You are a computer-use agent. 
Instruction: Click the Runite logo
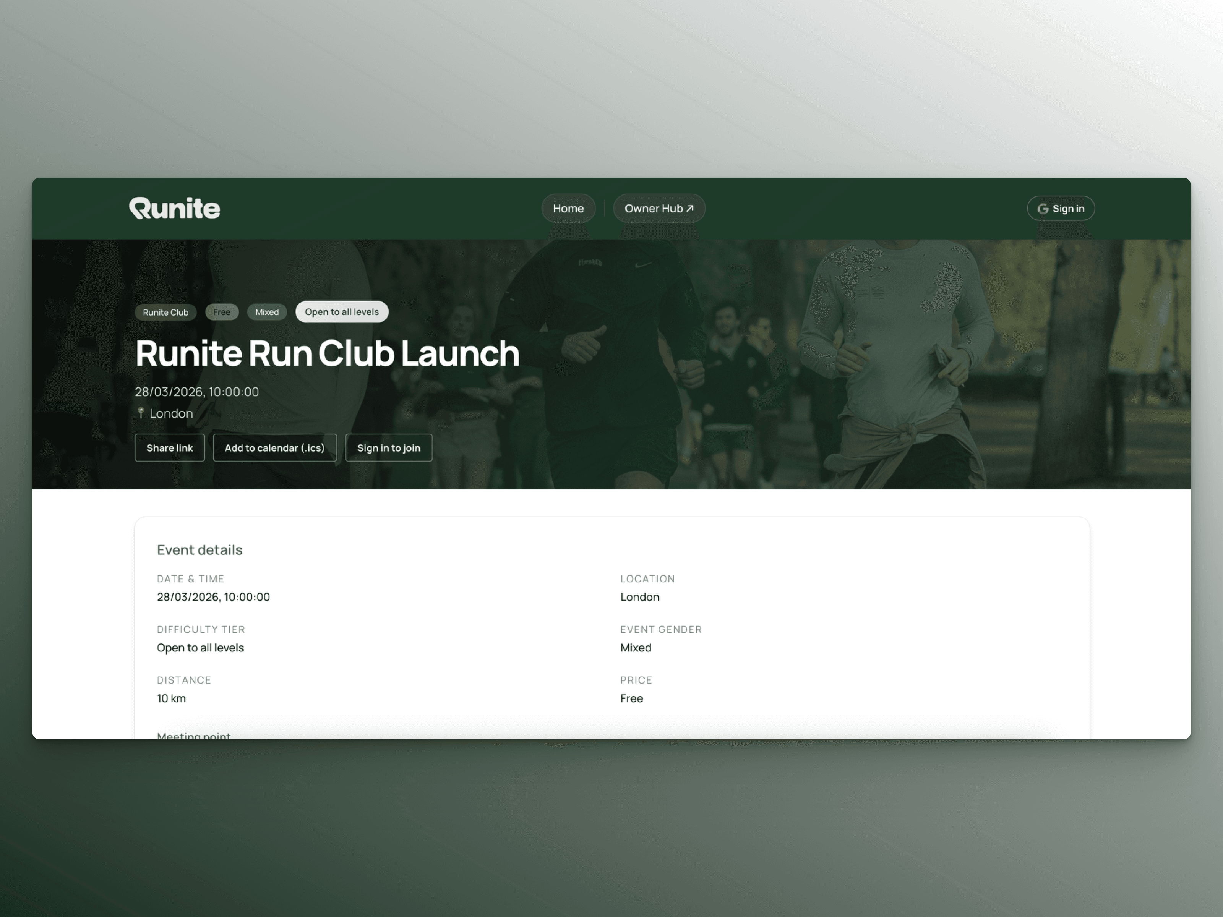pos(175,208)
